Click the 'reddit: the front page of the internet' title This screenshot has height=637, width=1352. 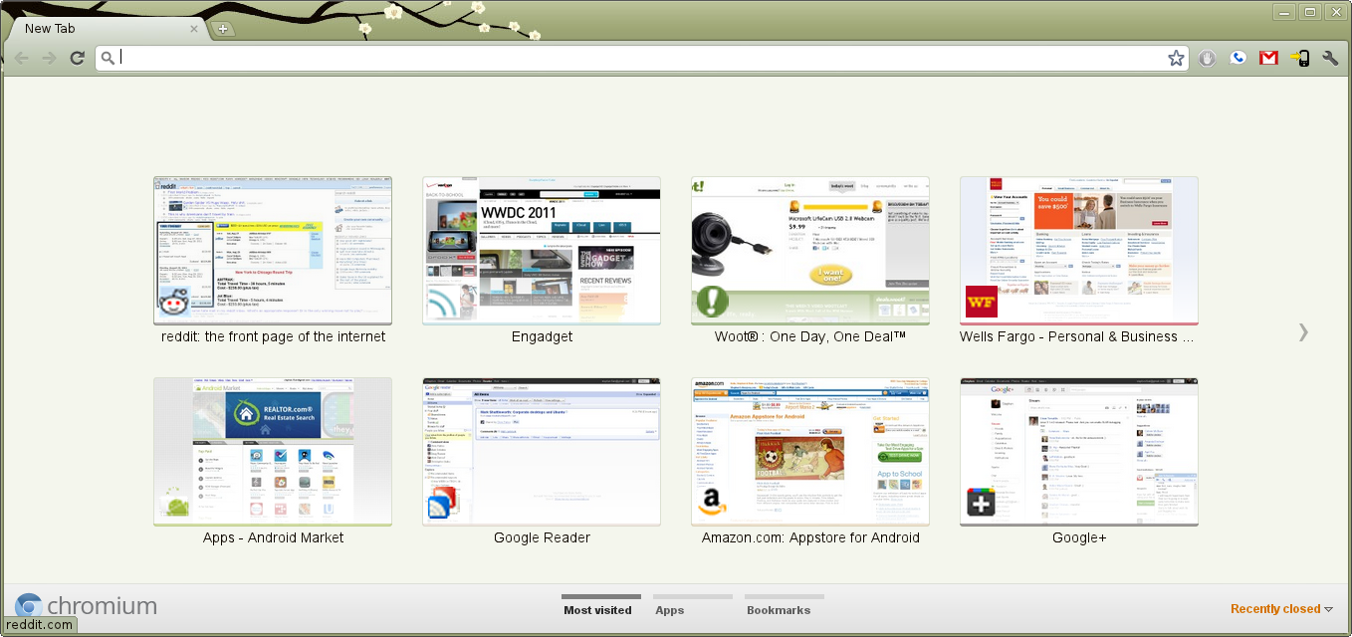pos(273,336)
